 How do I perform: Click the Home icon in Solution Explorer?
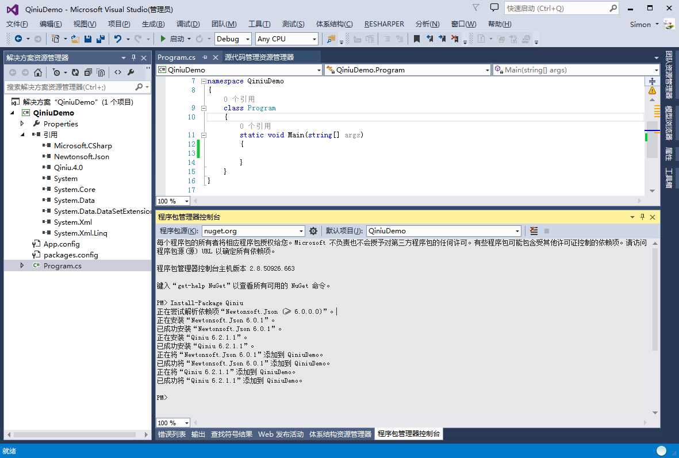(38, 72)
